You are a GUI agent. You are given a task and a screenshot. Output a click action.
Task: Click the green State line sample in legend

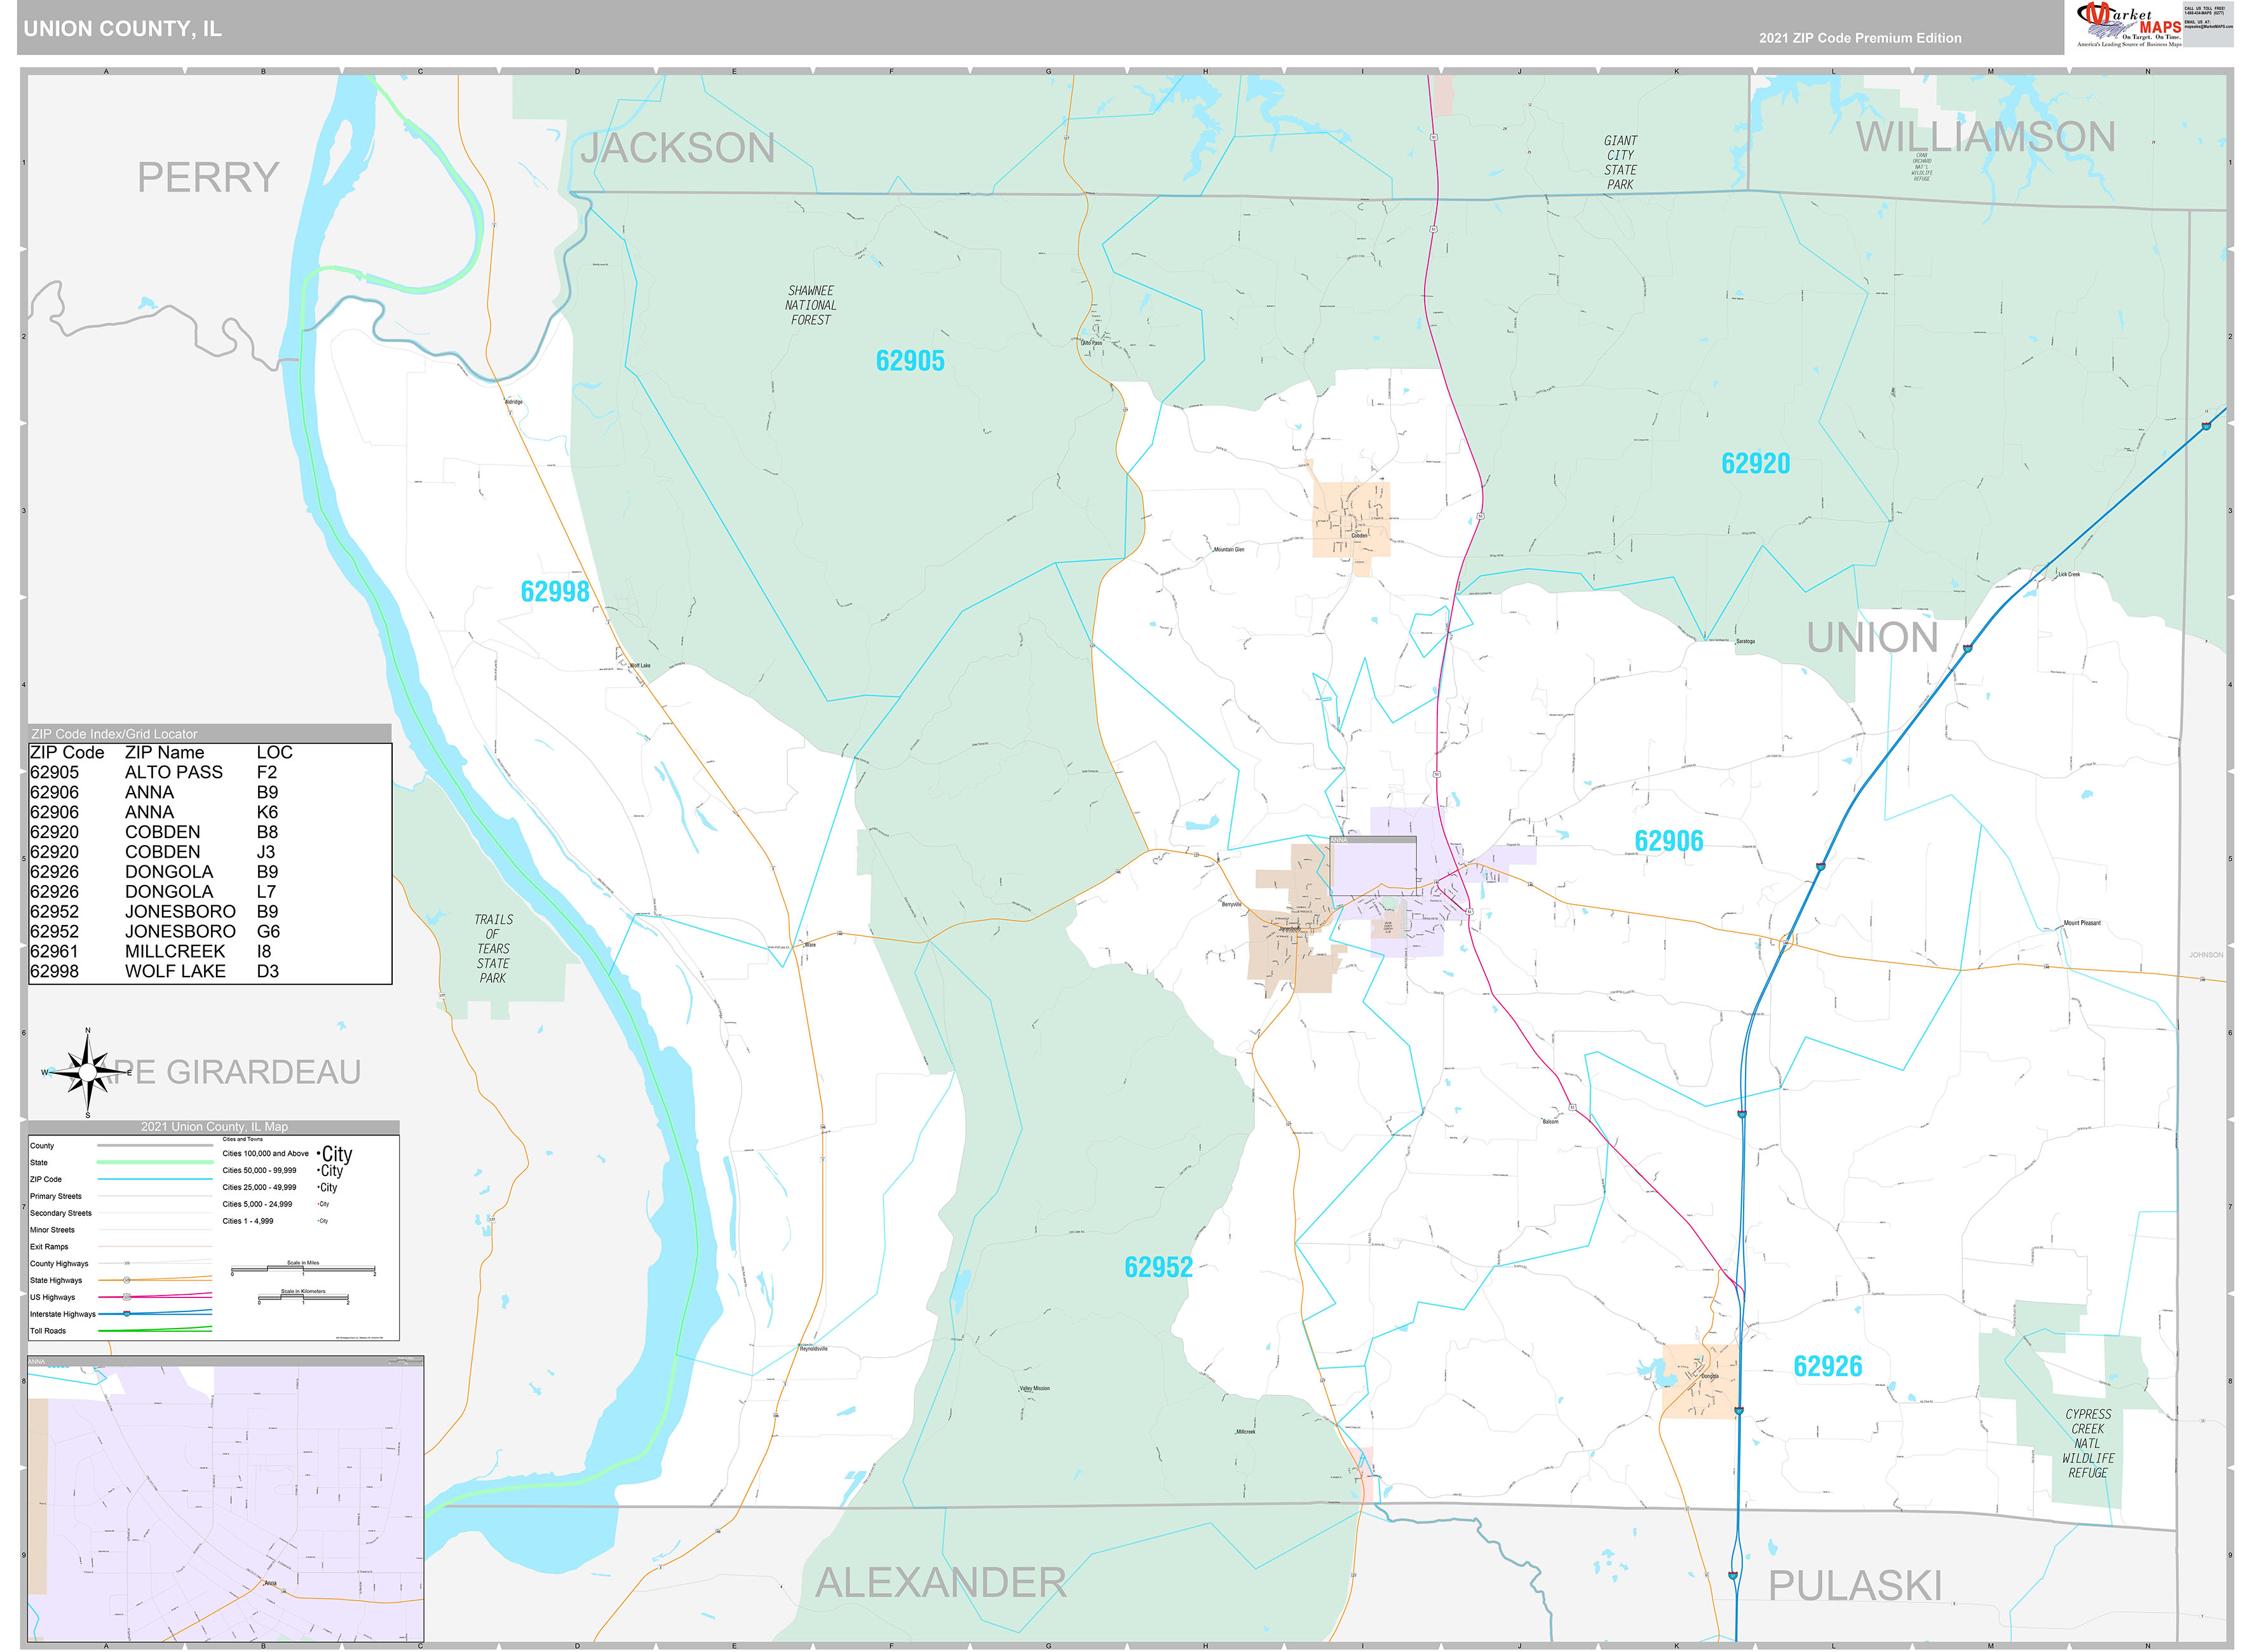155,1162
